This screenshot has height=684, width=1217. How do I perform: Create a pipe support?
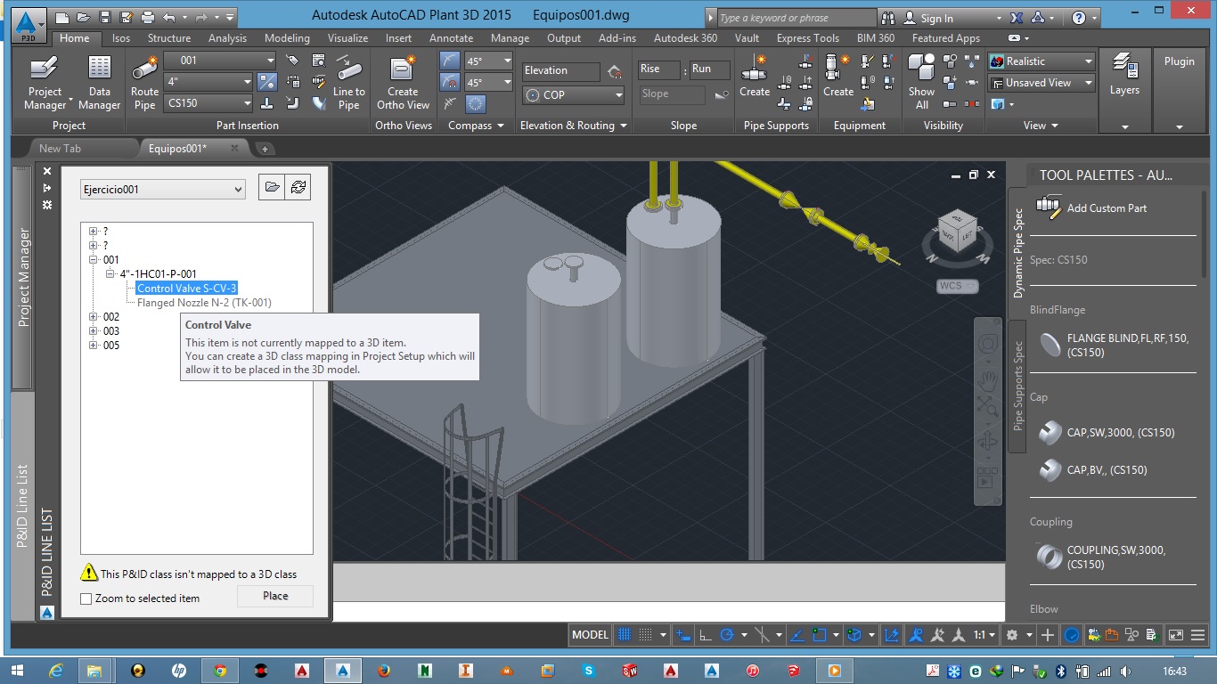click(755, 77)
